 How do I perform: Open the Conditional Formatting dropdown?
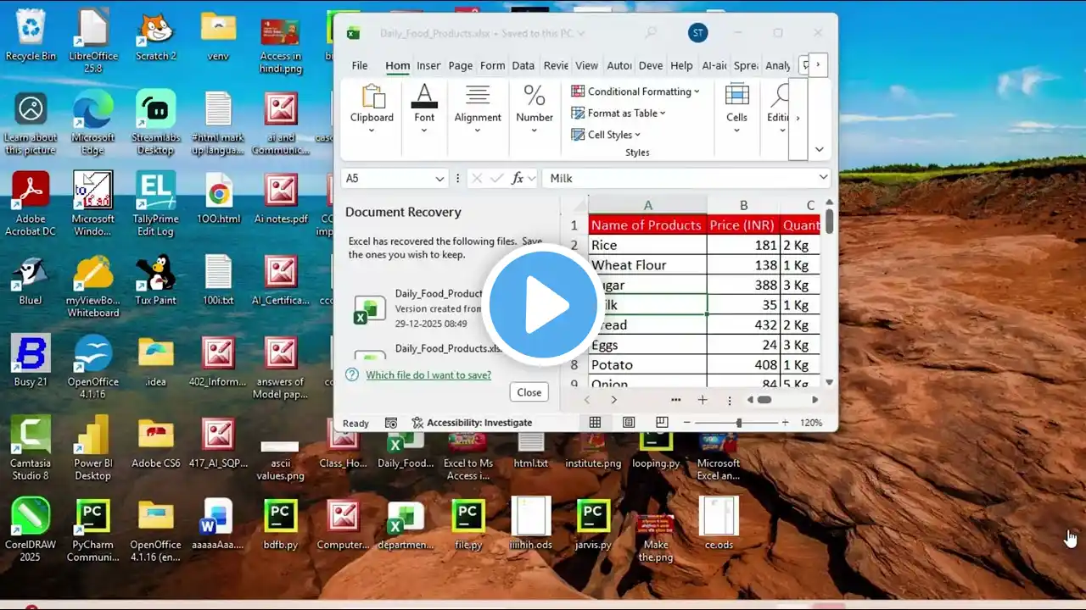click(x=635, y=91)
